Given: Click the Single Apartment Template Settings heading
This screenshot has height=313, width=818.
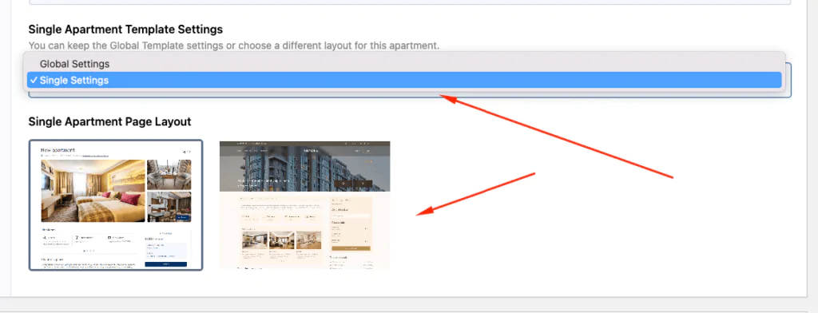Looking at the screenshot, I should click(x=125, y=30).
